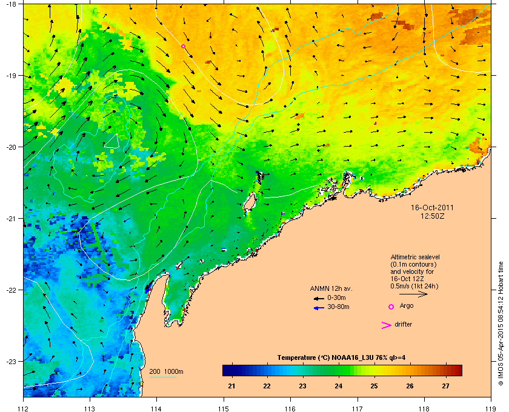Click the 'and velocity for' text line

[x=412, y=271]
